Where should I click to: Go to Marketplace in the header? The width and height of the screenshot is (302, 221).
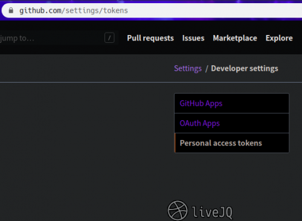coord(235,38)
